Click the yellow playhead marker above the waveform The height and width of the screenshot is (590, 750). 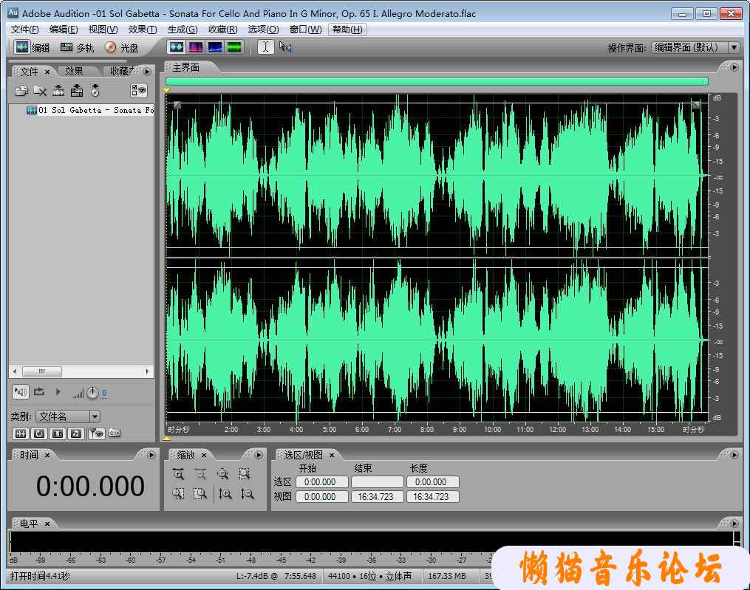pyautogui.click(x=167, y=90)
